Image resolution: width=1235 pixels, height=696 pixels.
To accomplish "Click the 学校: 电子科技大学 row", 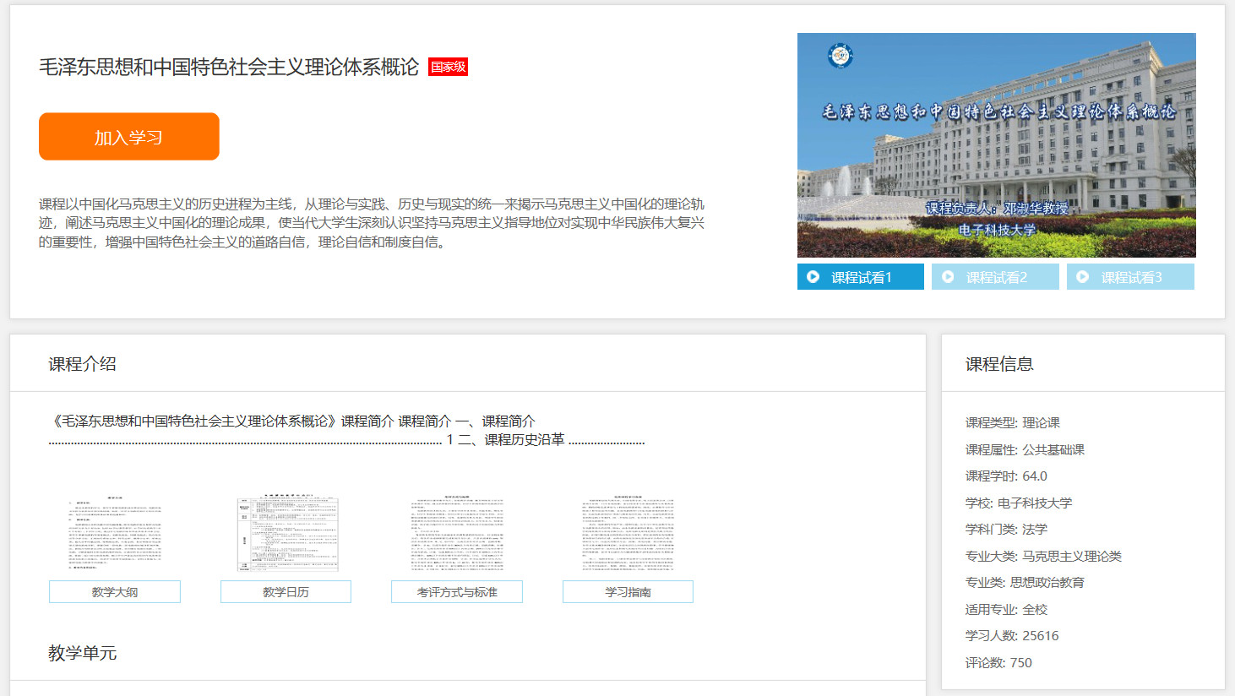I will (1019, 503).
